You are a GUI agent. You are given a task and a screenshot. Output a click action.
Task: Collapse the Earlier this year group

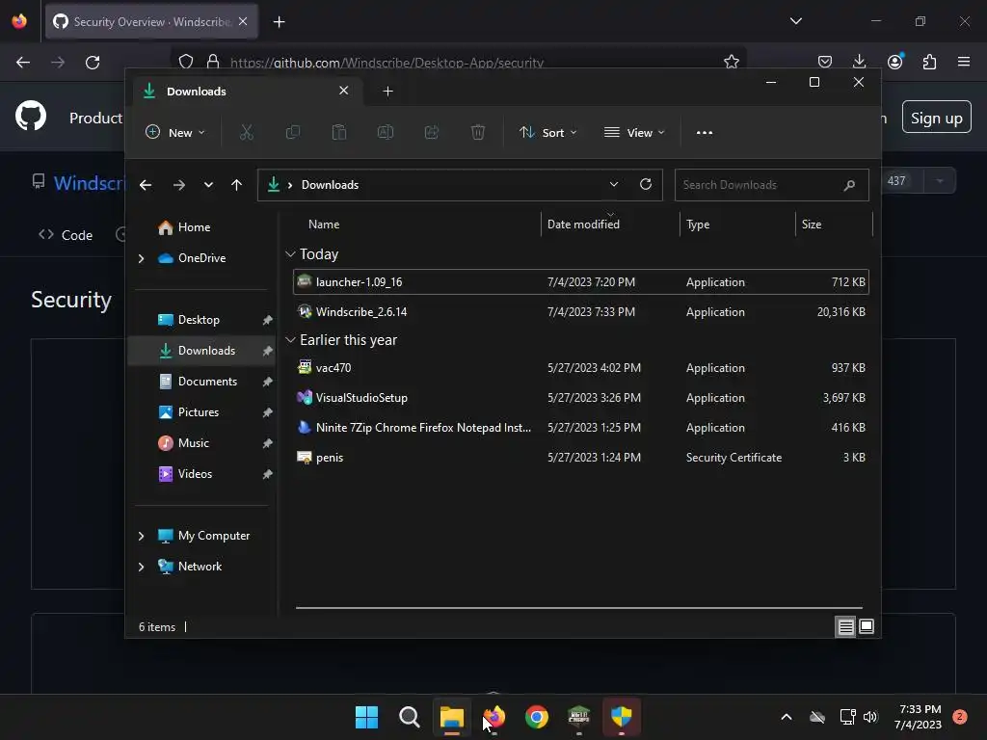click(x=290, y=340)
